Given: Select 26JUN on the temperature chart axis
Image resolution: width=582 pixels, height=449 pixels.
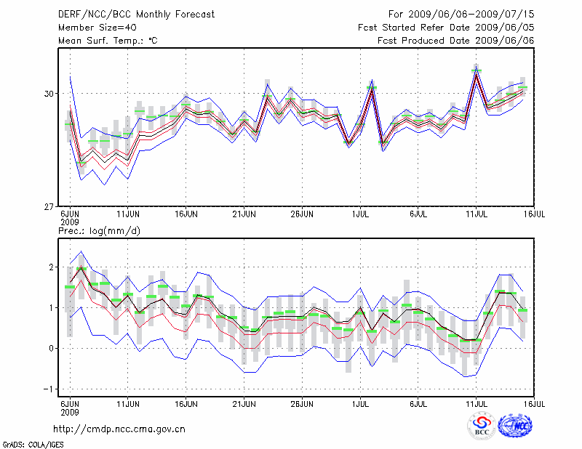Looking at the screenshot, I should (x=302, y=216).
